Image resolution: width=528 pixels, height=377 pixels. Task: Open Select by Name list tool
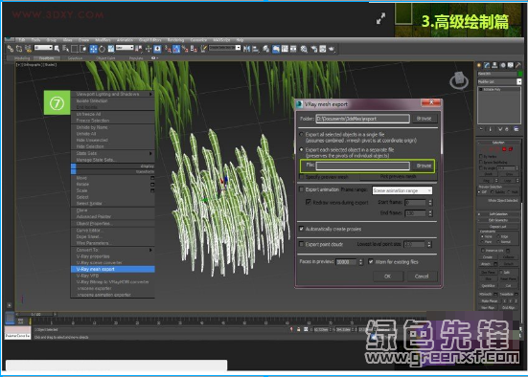(65, 49)
